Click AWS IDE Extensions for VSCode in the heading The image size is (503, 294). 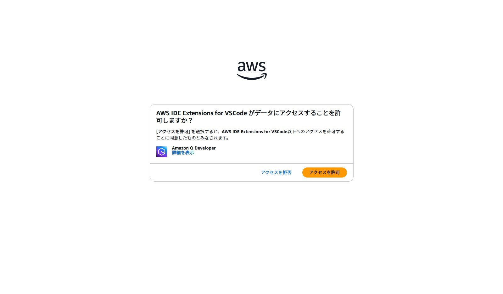[202, 113]
